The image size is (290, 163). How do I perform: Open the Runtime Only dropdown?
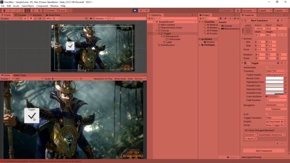(251, 135)
